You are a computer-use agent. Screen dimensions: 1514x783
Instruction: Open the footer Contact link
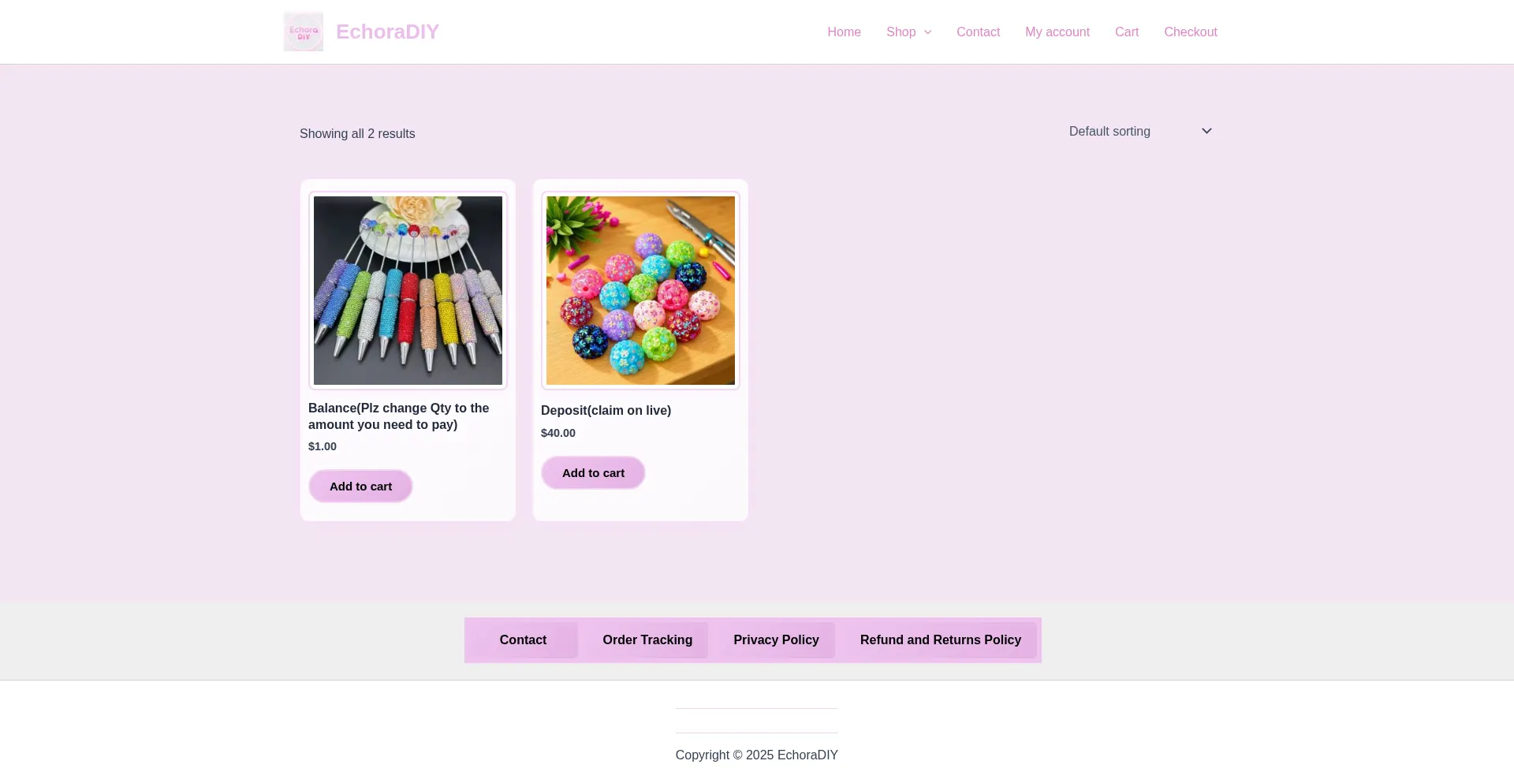pos(523,640)
